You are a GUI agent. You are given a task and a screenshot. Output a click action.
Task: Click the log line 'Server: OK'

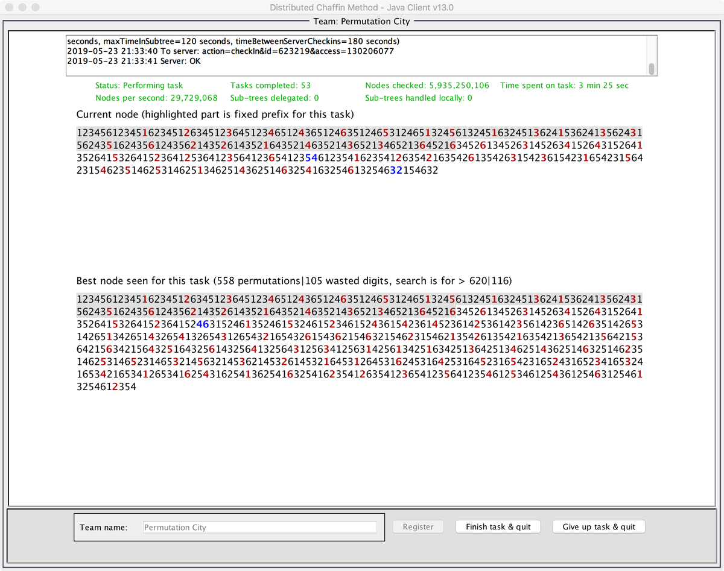tap(134, 61)
